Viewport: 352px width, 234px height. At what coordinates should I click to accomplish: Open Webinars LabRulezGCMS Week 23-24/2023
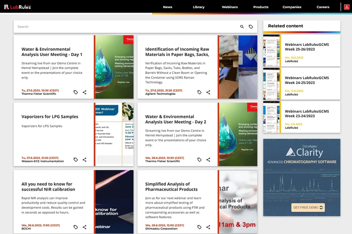pyautogui.click(x=307, y=114)
